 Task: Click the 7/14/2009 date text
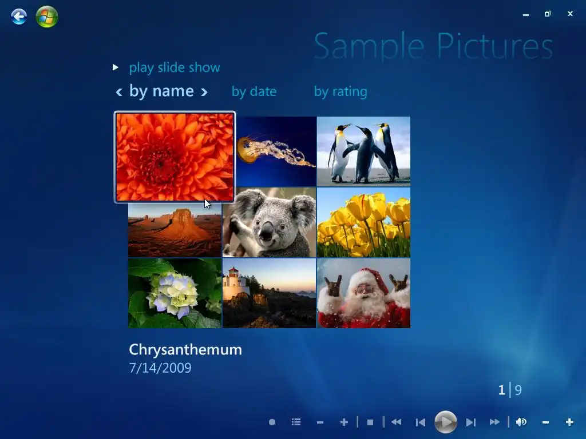[160, 368]
